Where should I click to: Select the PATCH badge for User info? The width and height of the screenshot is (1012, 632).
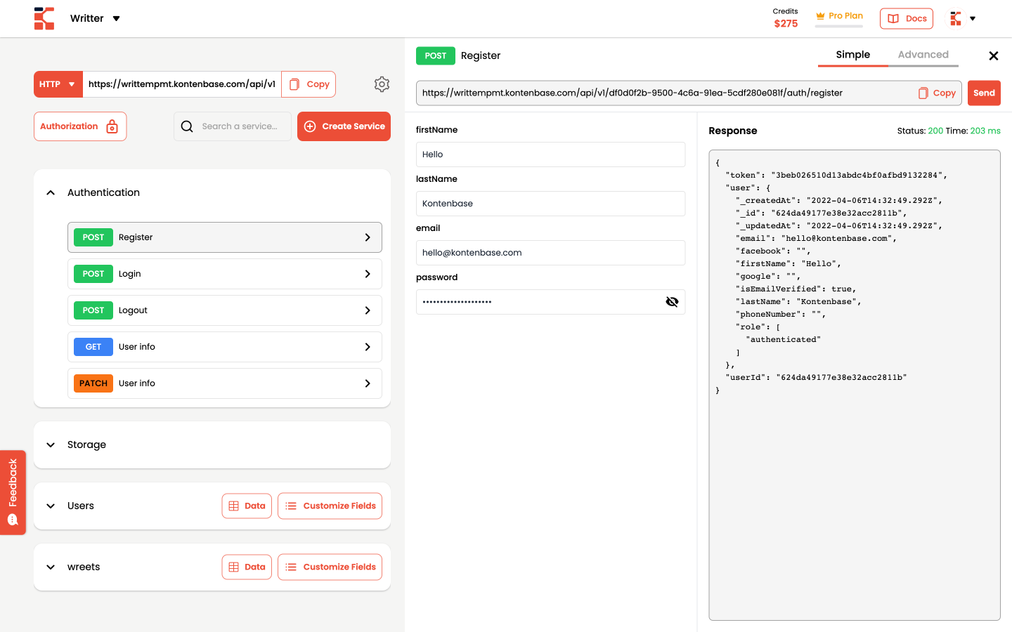pyautogui.click(x=93, y=383)
